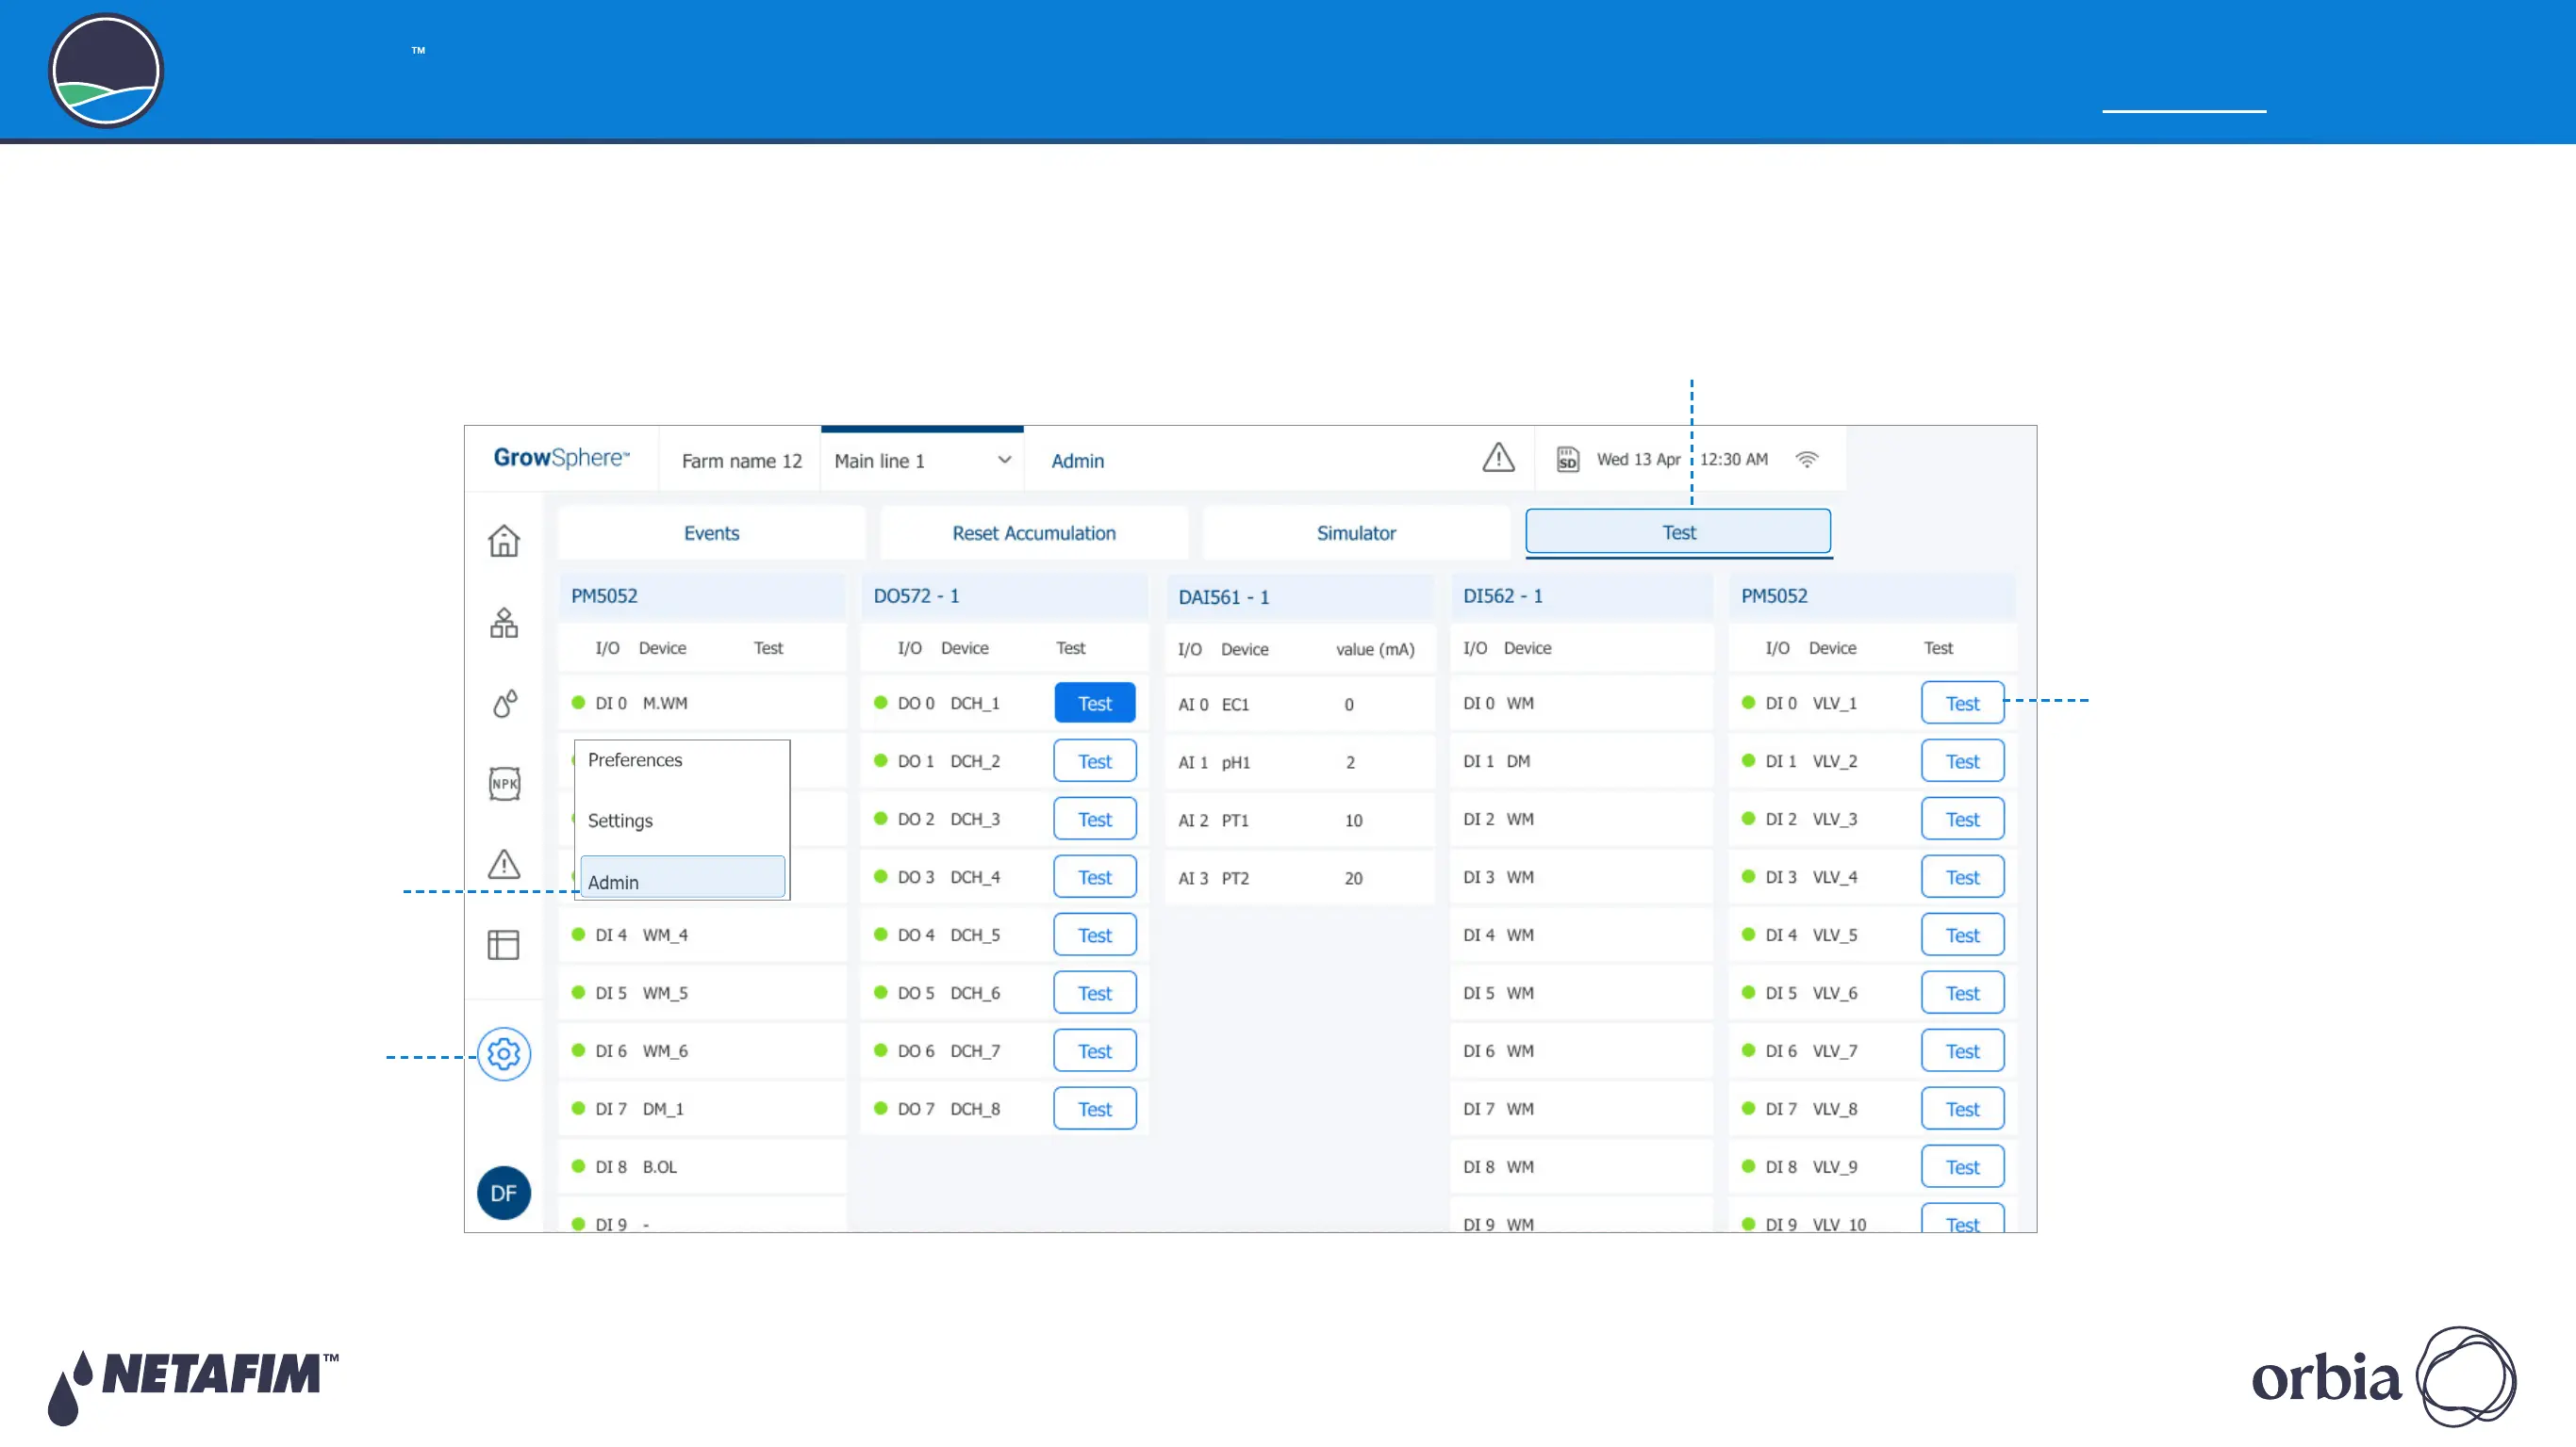The height and width of the screenshot is (1447, 2576).
Task: Click the DO572 - 1 module header
Action: [1004, 595]
